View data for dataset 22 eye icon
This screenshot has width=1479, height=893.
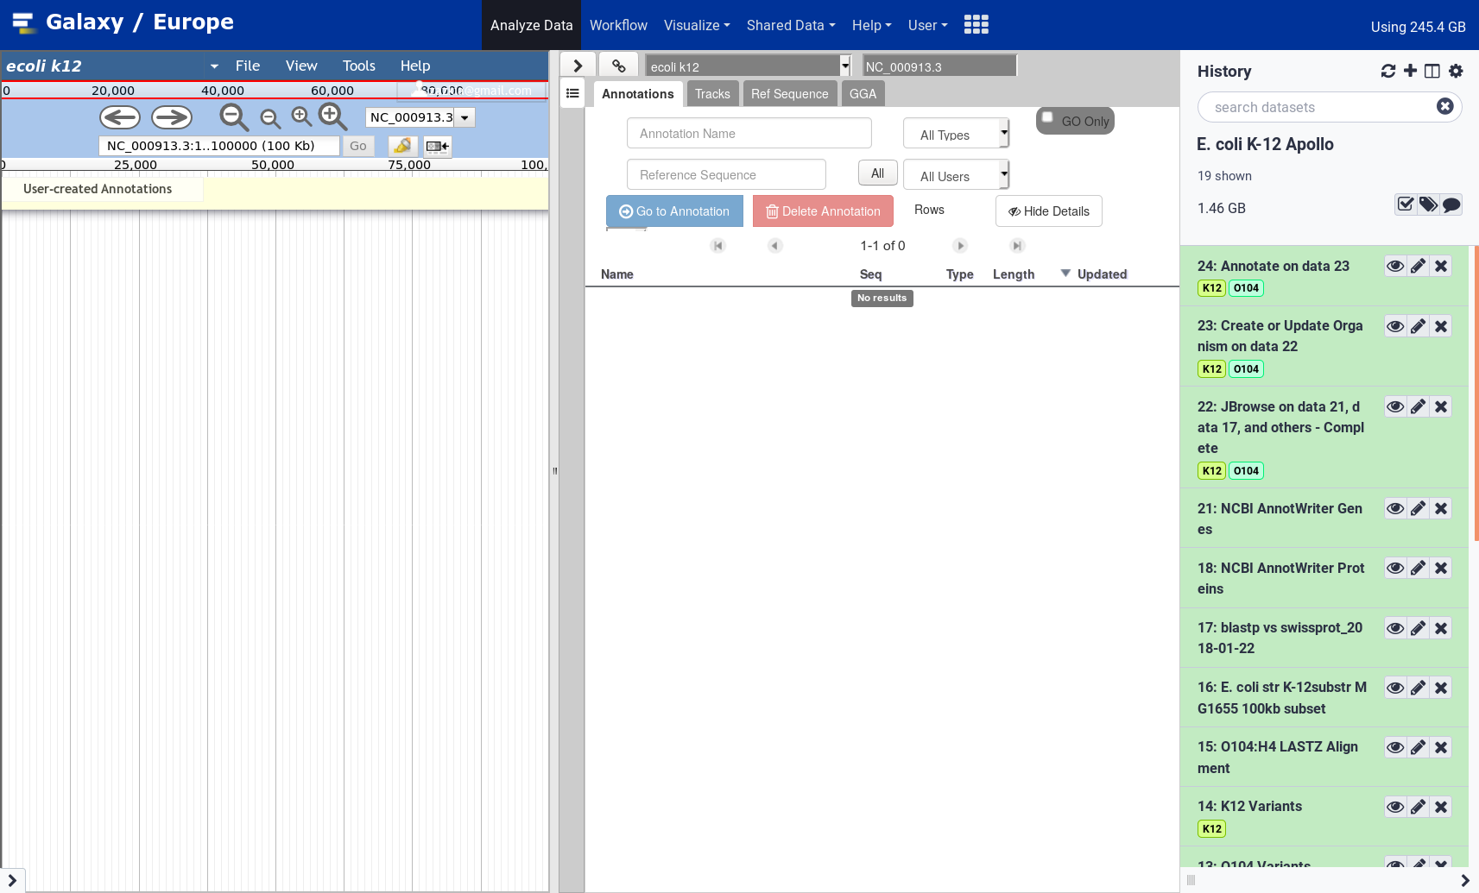coord(1395,406)
